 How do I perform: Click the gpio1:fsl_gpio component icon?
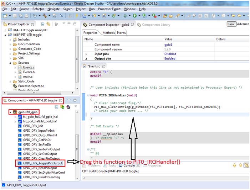click(x=15, y=112)
